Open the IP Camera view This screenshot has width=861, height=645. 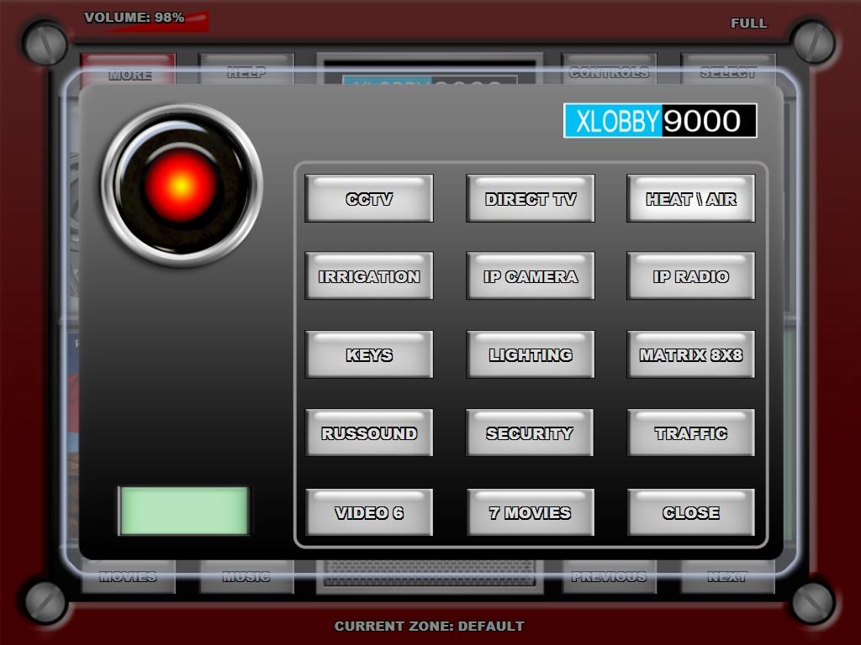(531, 275)
